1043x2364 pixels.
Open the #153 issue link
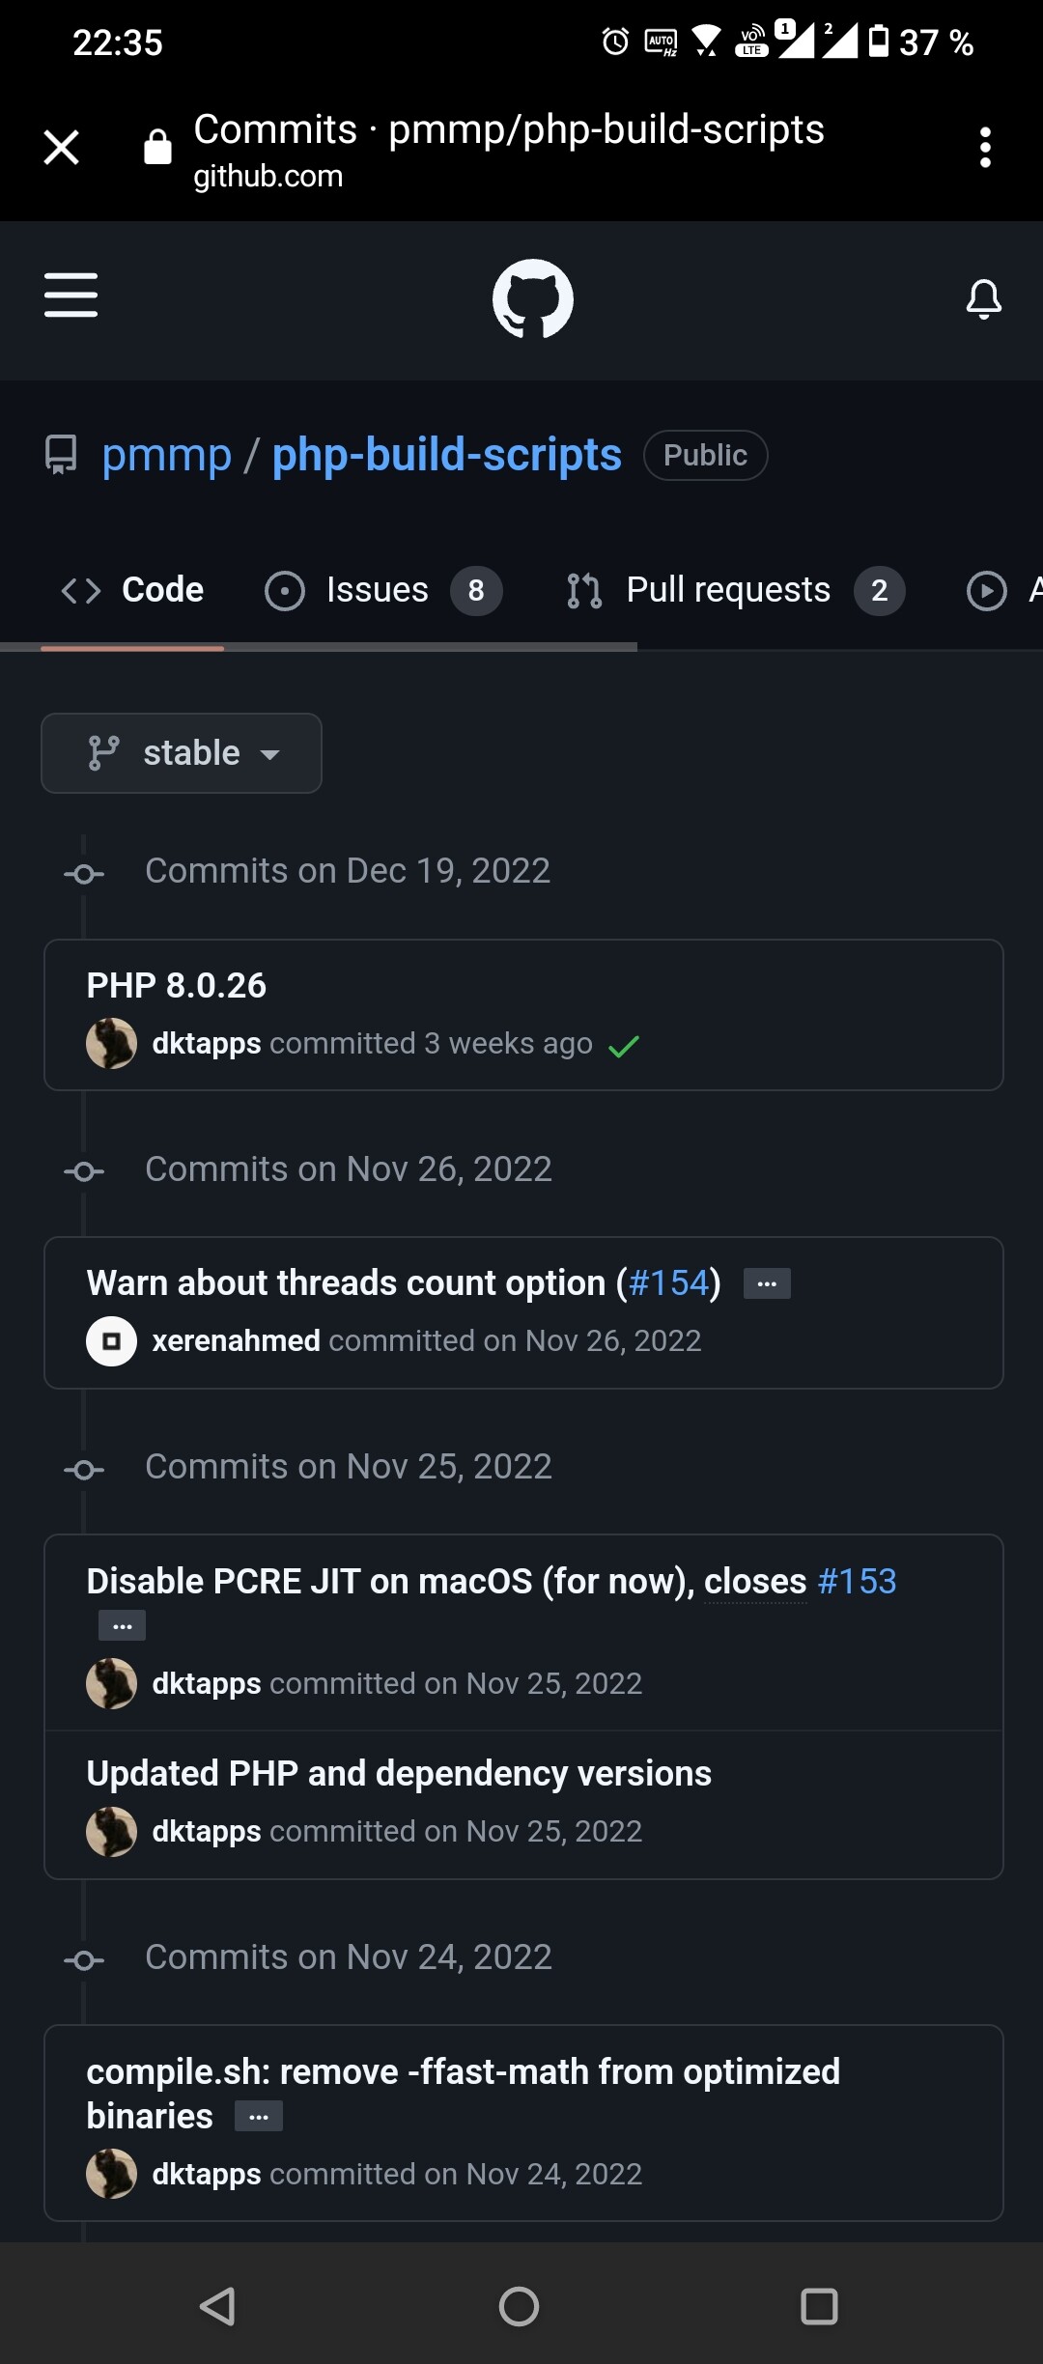tap(858, 1581)
